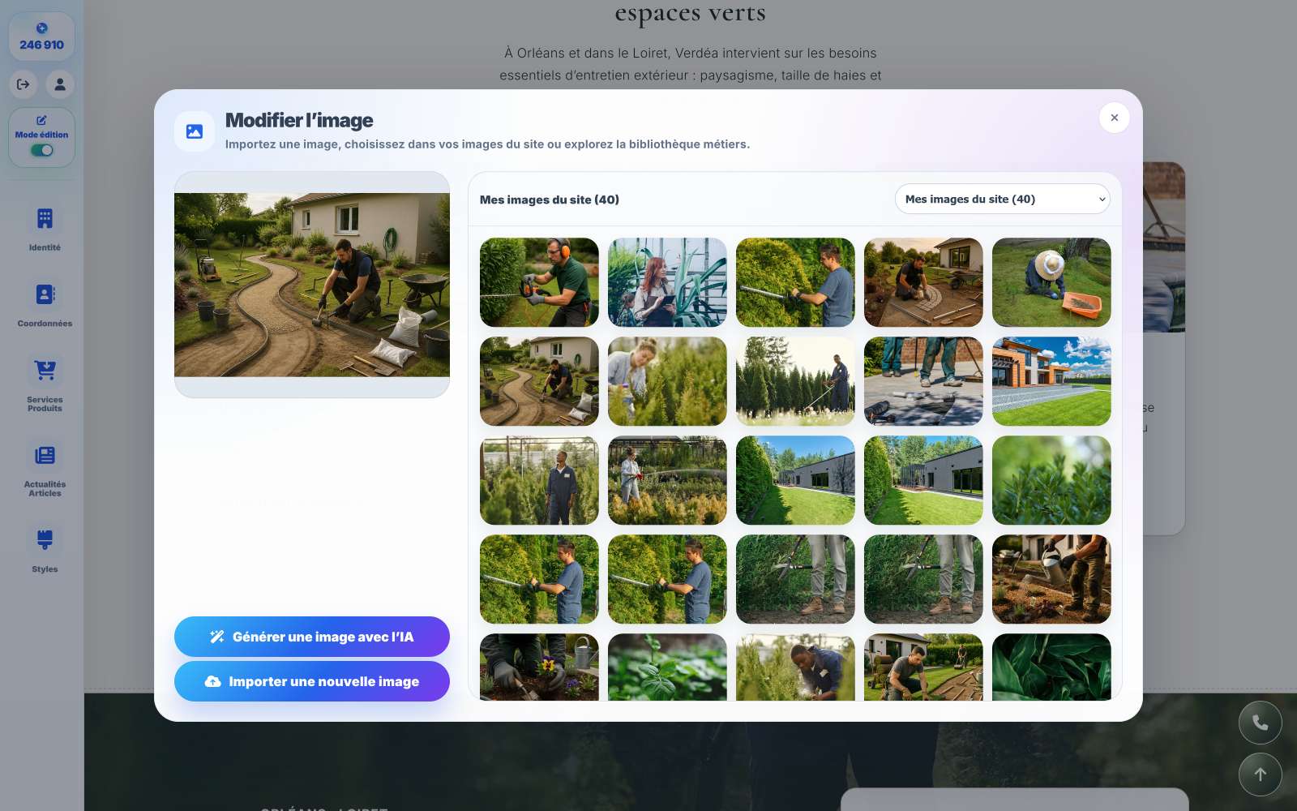
Task: Select thumbnail of blonde woman inspecting conifers
Action: click(667, 381)
